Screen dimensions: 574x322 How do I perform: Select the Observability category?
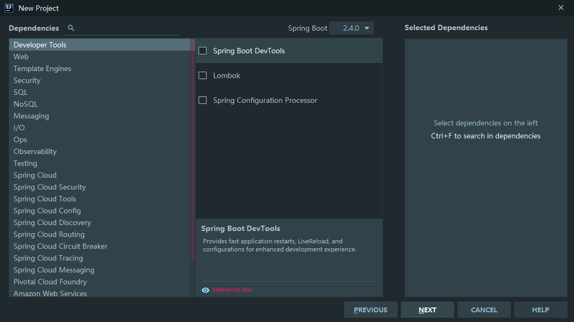tap(100, 151)
